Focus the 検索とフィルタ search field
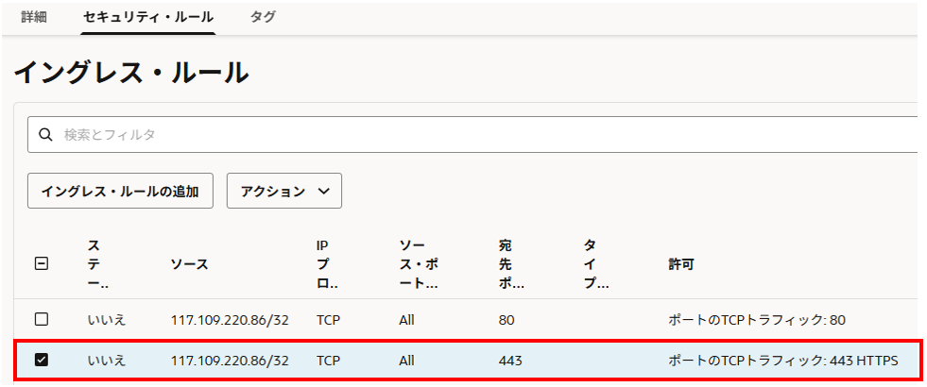This screenshot has height=387, width=927. coord(472,135)
